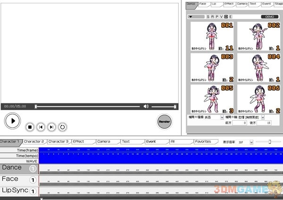Open the 30f display scale dropdown
Viewport: 283px width, 200px height.
point(251,142)
